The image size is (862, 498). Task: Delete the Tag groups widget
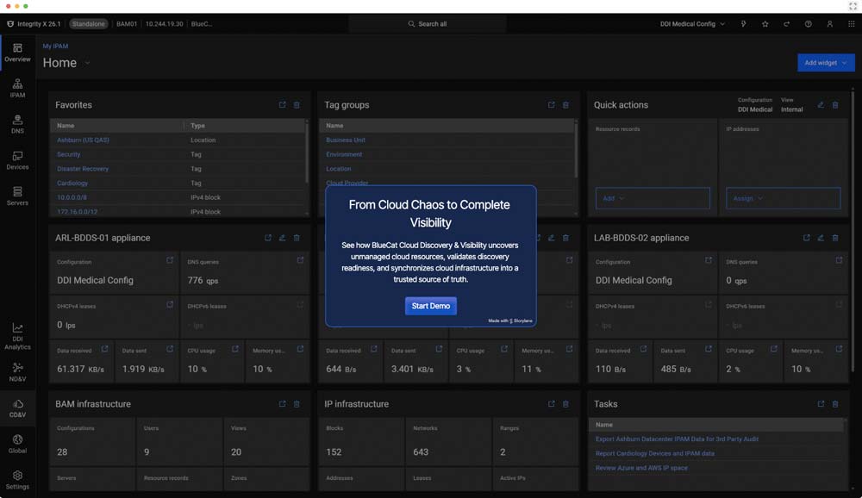(x=565, y=104)
